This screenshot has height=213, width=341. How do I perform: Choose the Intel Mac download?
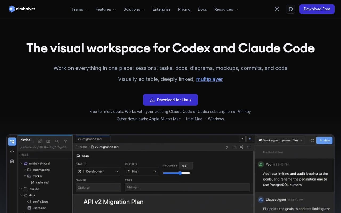pos(194,119)
